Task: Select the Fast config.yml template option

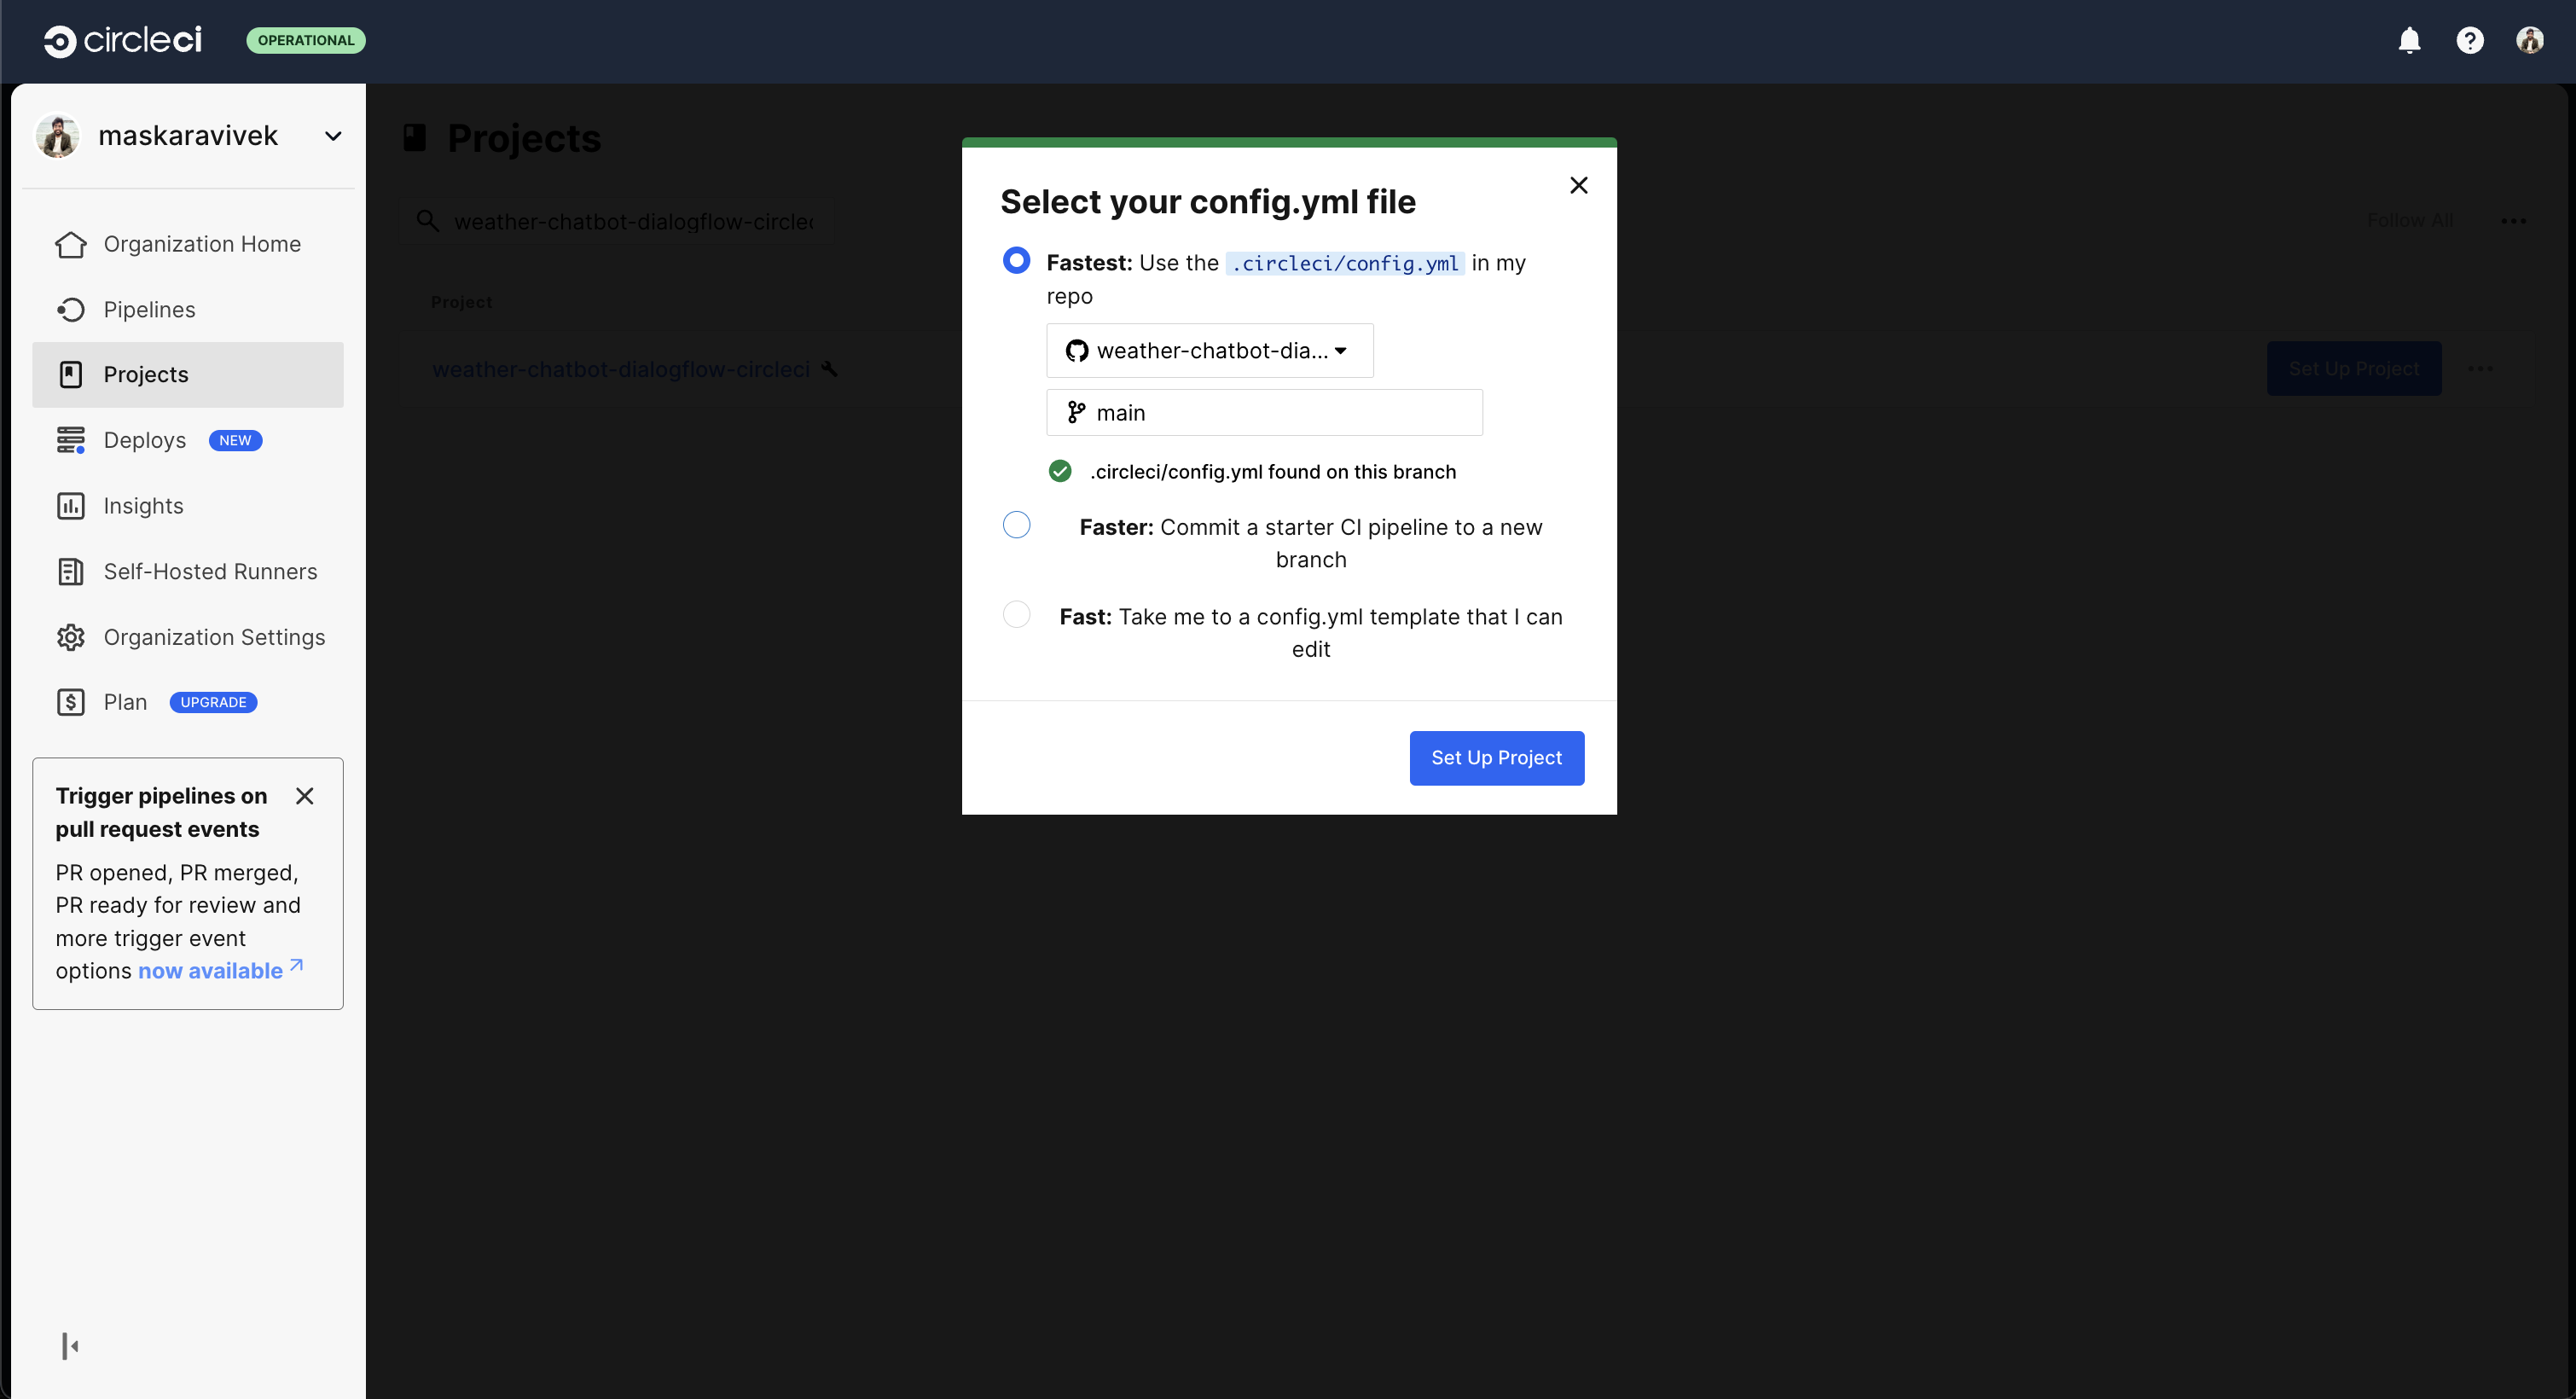Action: 1016,614
